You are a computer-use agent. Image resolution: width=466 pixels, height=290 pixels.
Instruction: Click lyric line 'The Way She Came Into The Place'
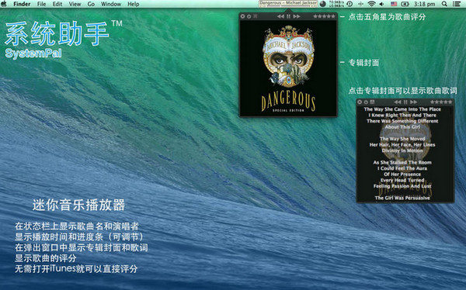[402, 109]
